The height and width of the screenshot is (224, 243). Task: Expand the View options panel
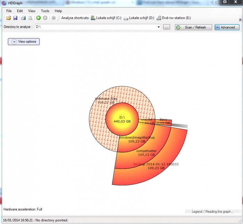coord(24,42)
